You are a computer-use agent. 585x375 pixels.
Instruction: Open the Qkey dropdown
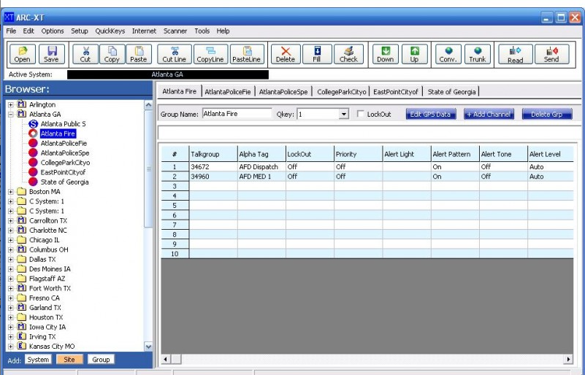click(x=343, y=114)
